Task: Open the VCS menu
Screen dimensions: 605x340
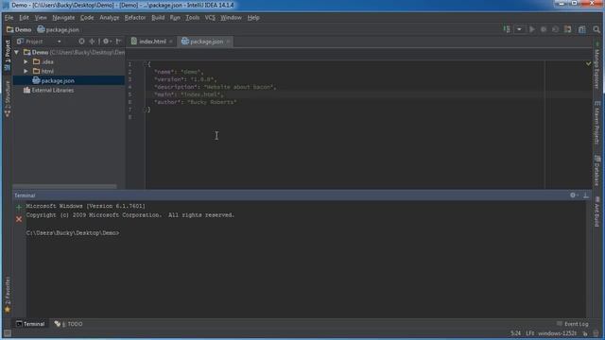Action: point(210,18)
